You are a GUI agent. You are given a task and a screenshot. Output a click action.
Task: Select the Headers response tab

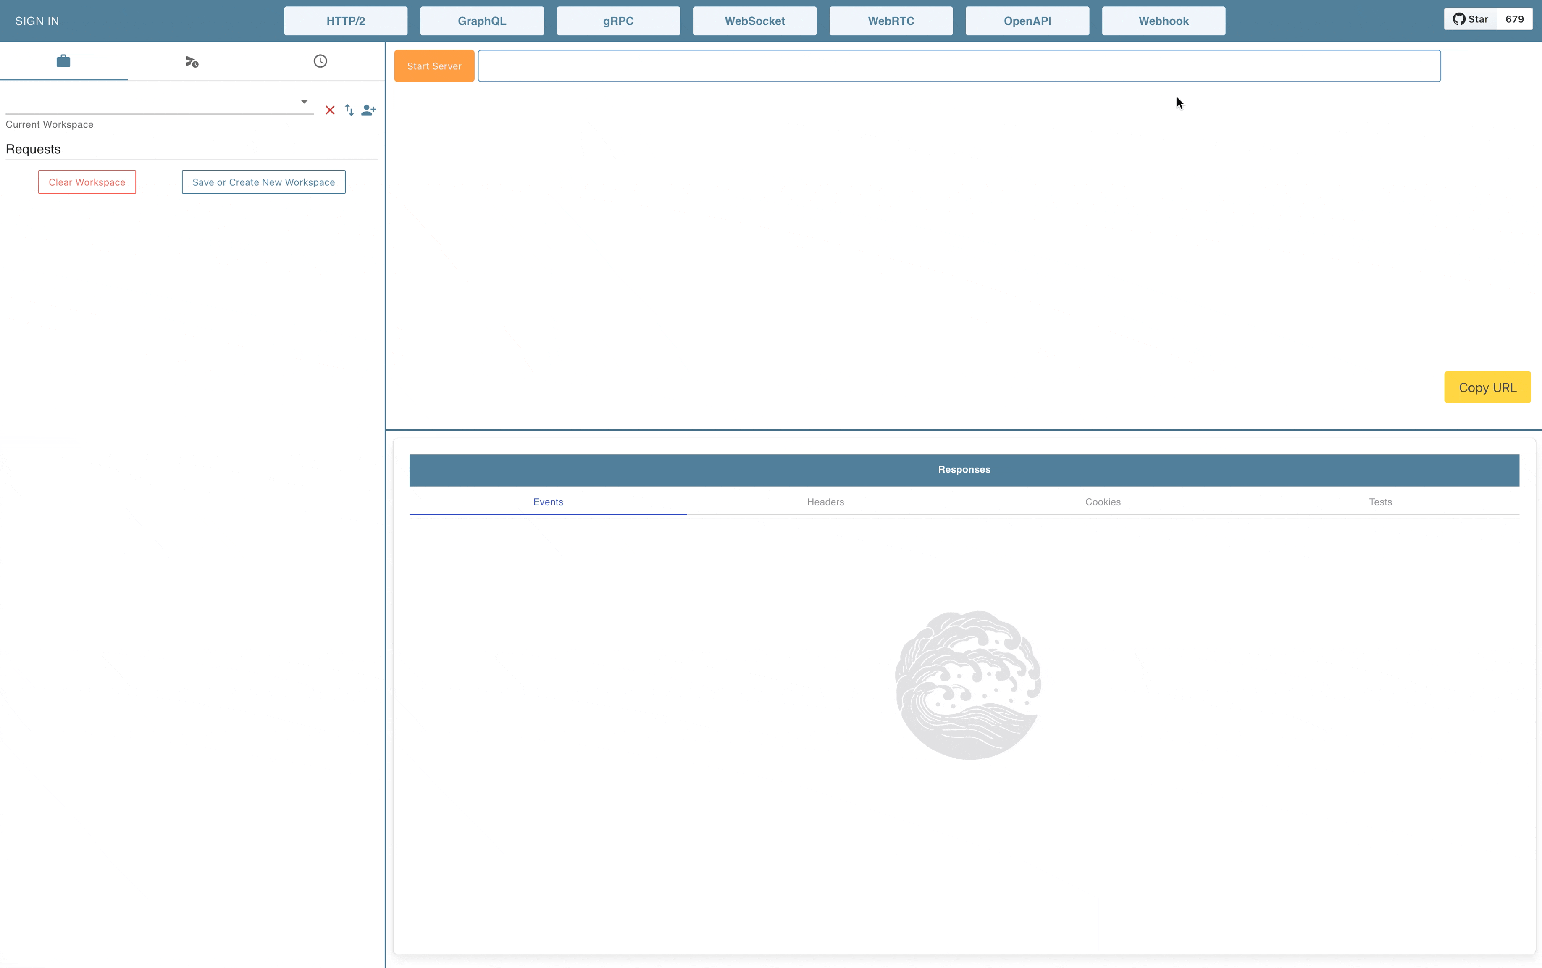826,502
